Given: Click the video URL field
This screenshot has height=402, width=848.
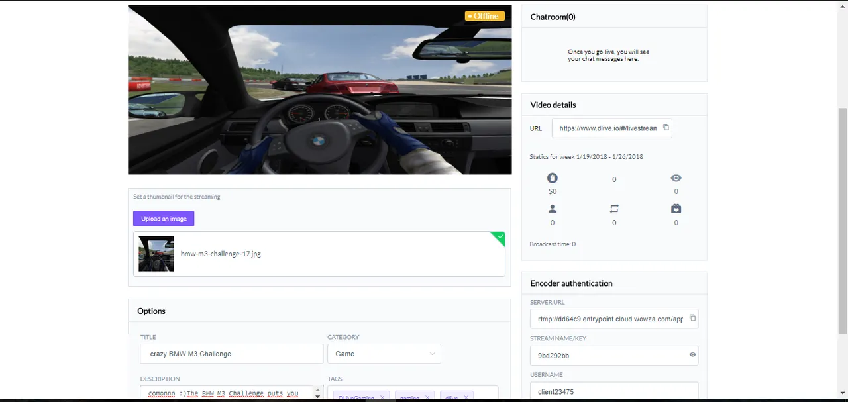Looking at the screenshot, I should tap(611, 128).
